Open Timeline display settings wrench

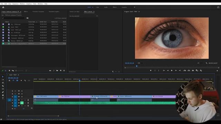25,81
